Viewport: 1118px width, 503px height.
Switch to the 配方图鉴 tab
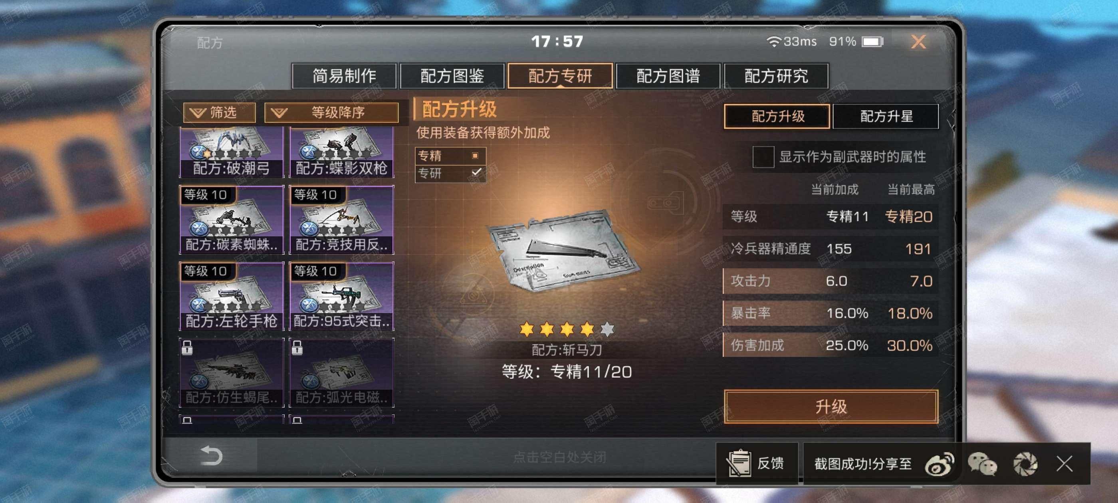tap(452, 76)
